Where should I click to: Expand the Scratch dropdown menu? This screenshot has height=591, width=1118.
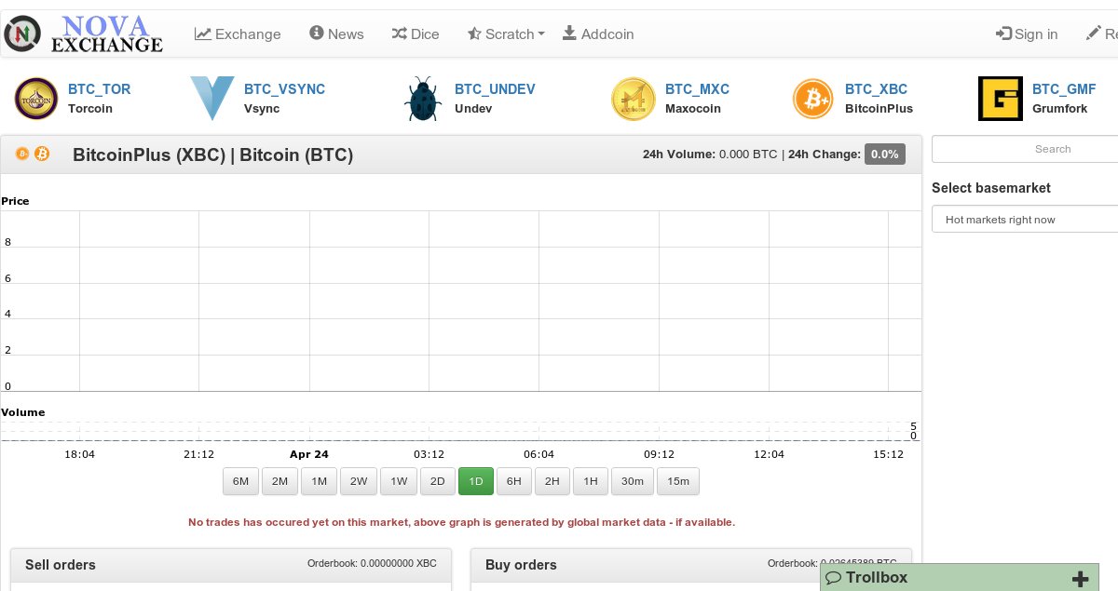[506, 34]
